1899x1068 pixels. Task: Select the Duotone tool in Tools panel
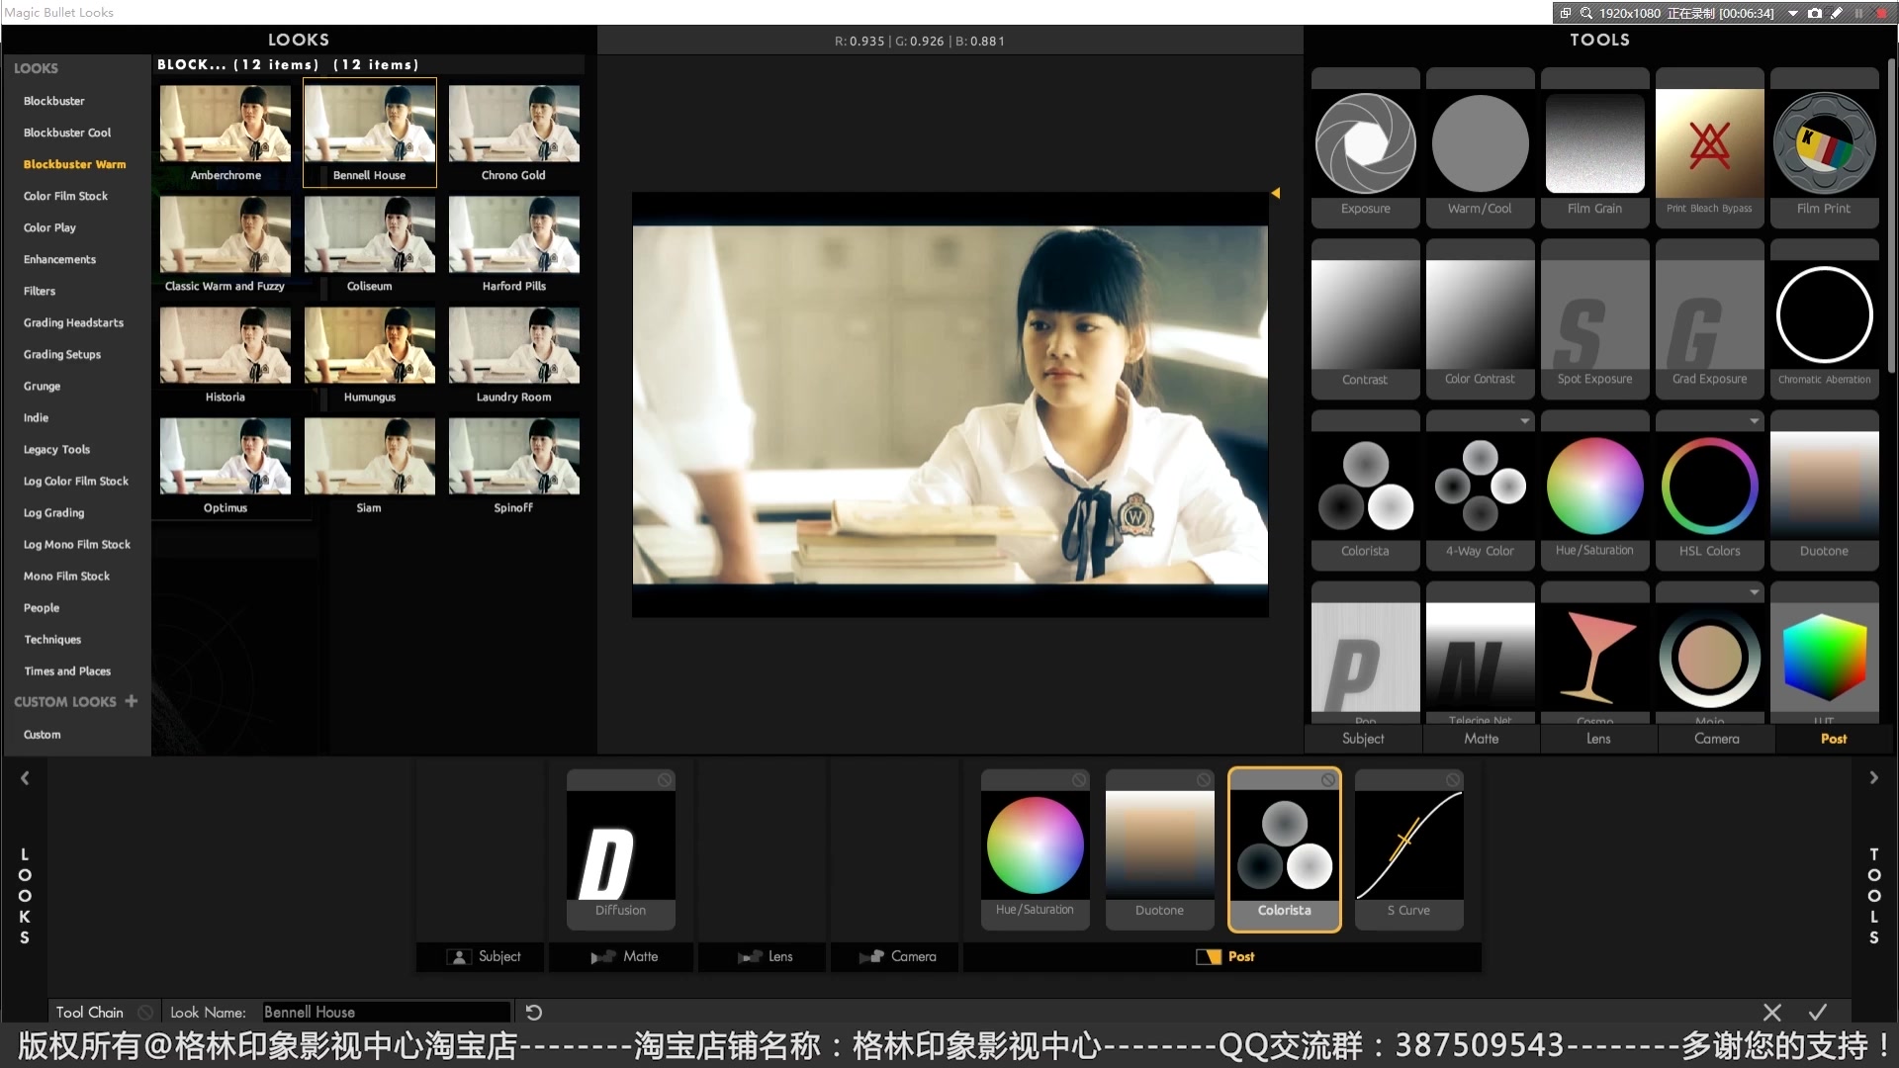[1824, 490]
